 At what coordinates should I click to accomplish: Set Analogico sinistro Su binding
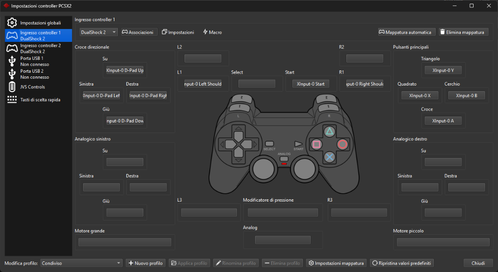click(125, 162)
